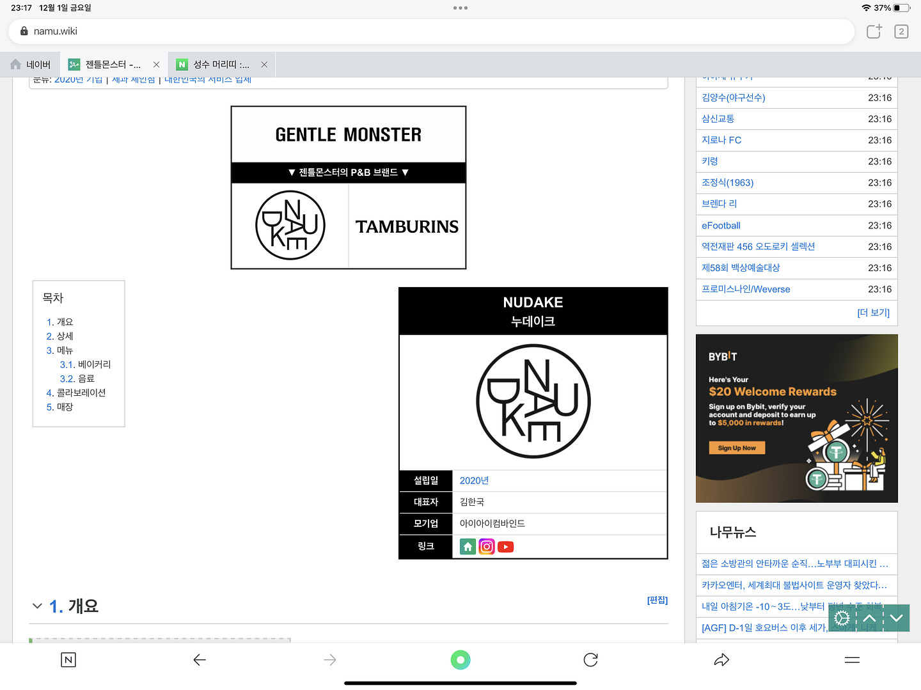Click the [더 보기] link in recent changes
The height and width of the screenshot is (690, 921).
click(873, 312)
